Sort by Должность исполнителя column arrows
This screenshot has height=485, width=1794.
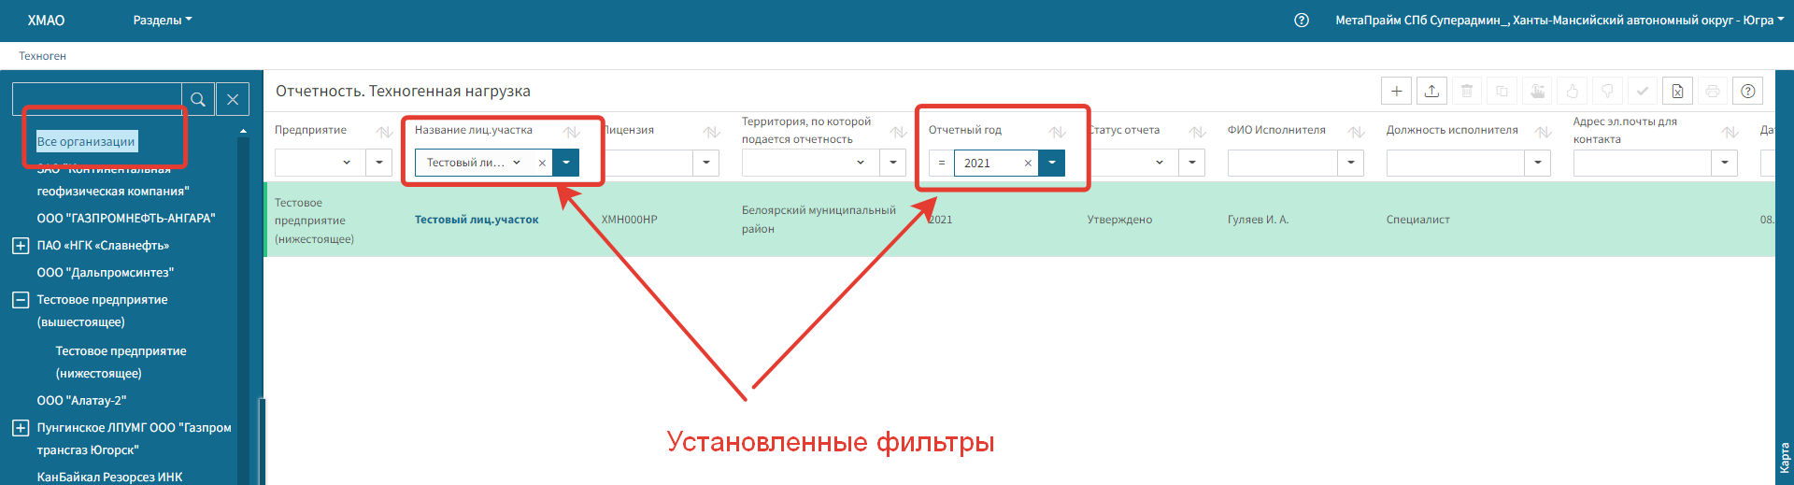pyautogui.click(x=1543, y=132)
